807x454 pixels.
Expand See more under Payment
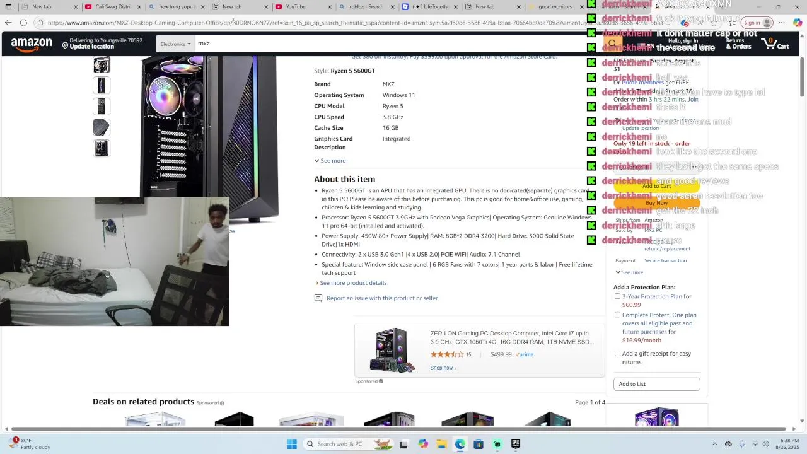pyautogui.click(x=629, y=272)
